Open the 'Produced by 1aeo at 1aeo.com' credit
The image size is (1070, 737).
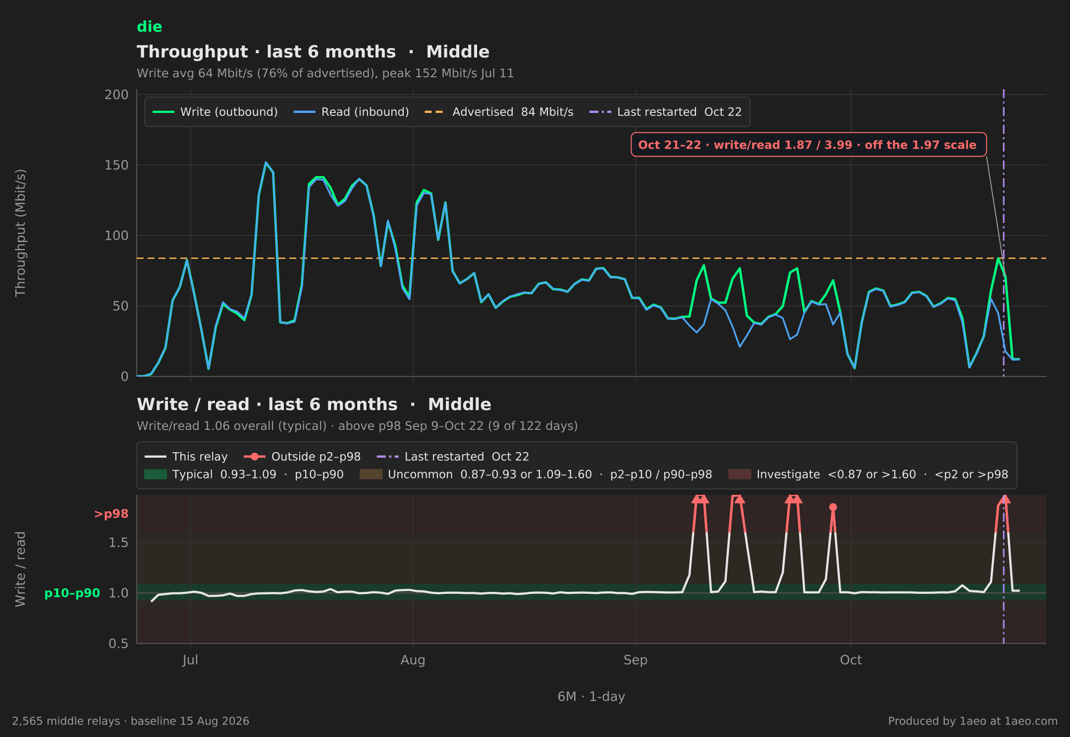pos(973,721)
